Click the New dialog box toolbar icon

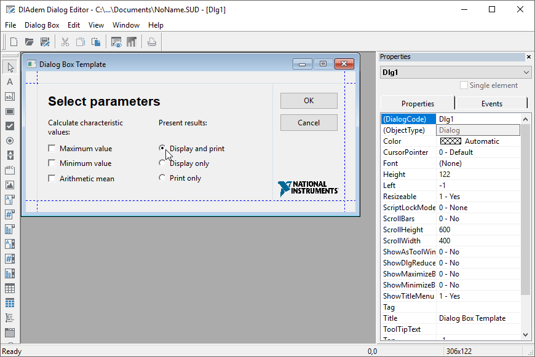(x=14, y=42)
